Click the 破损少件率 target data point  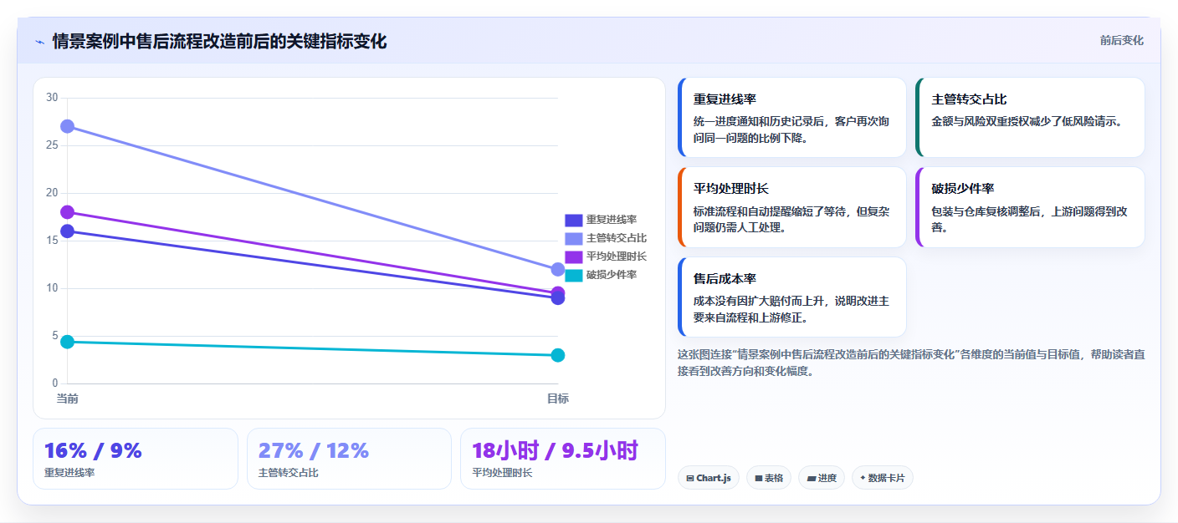pos(558,355)
